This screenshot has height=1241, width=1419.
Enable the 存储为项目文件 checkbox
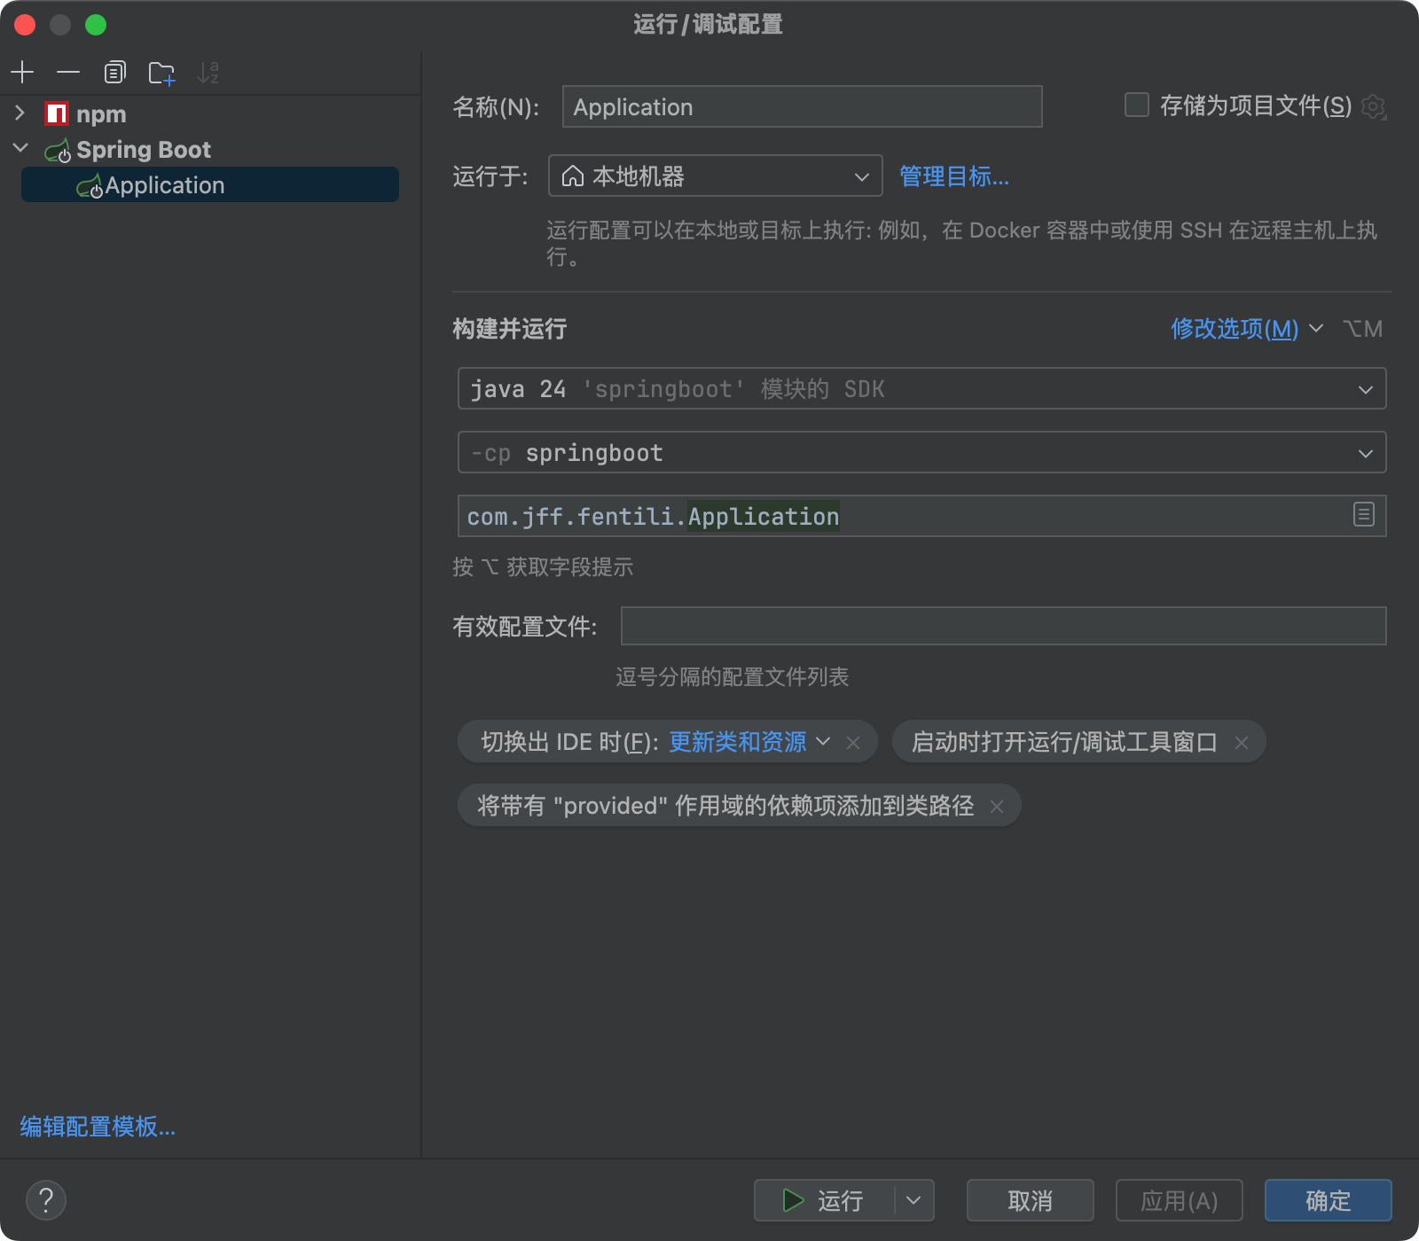pyautogui.click(x=1137, y=105)
